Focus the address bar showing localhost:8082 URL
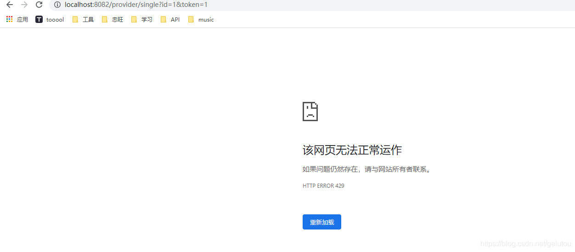575x252 pixels. click(312, 5)
